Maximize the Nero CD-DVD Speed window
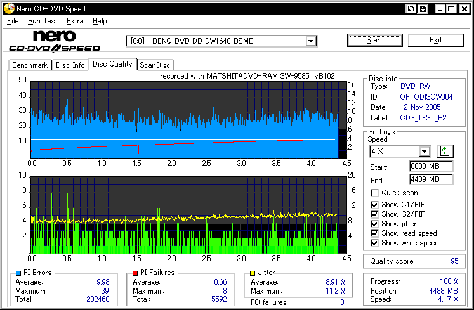Screen dimensions: 474x310 (x=451, y=9)
